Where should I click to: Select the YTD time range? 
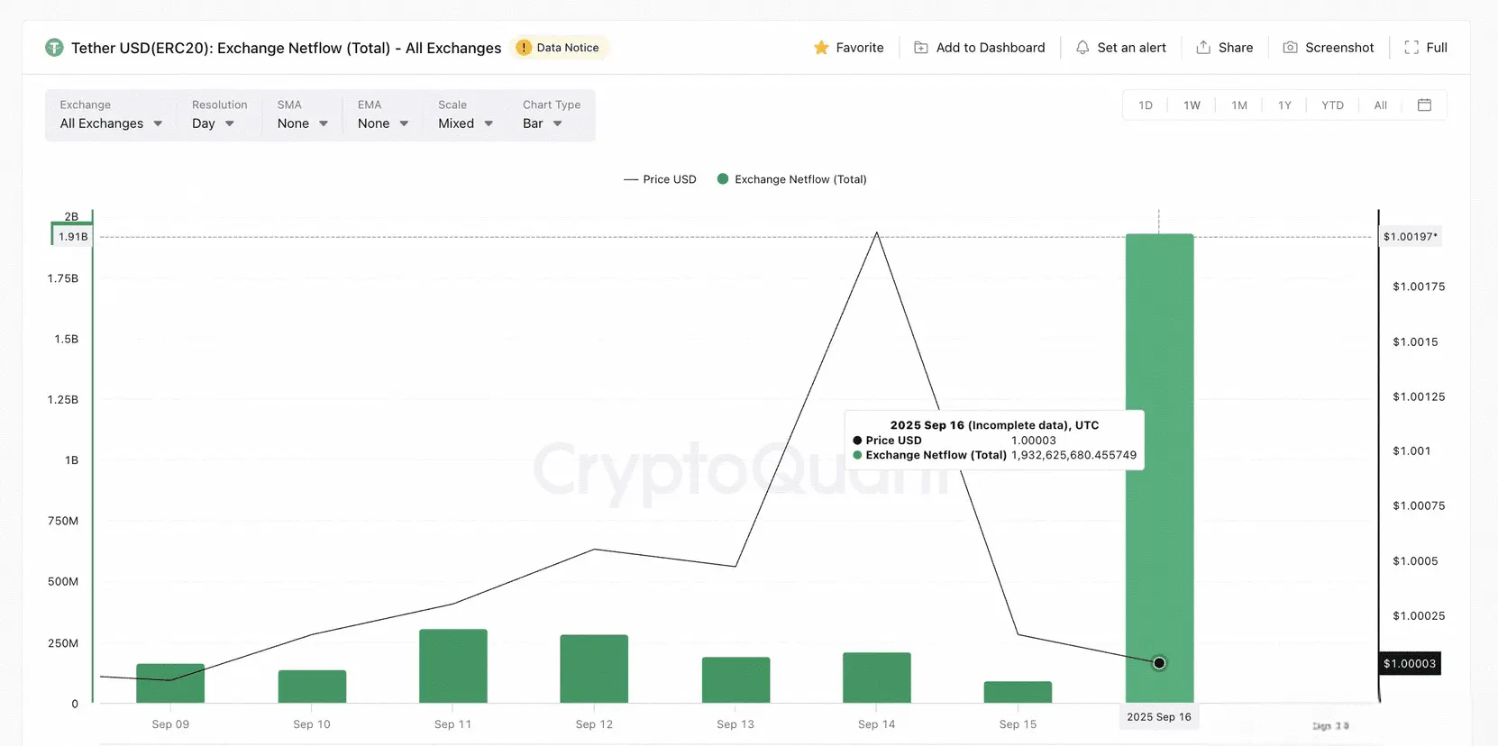click(x=1332, y=105)
